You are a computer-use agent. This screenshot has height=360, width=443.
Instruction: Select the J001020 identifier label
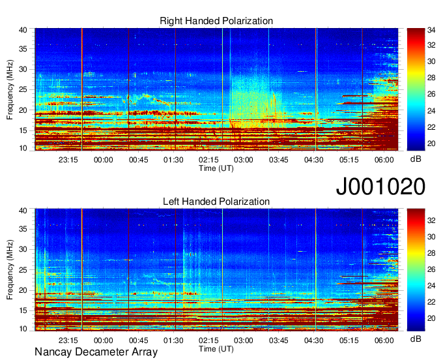(x=380, y=187)
